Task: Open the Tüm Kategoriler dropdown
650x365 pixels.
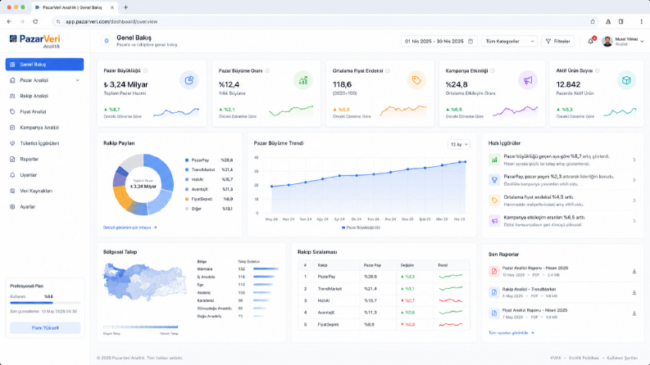Action: [x=509, y=42]
